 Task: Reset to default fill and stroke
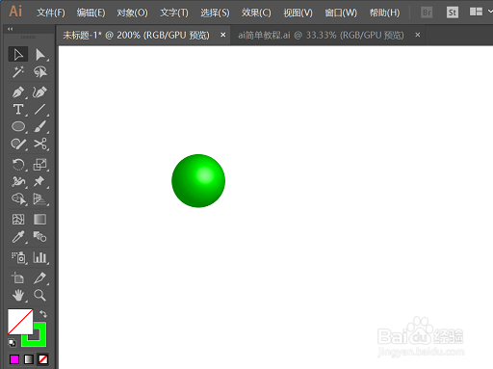[13, 343]
